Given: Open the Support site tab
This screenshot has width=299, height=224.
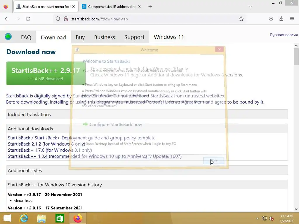Looking at the screenshot, I should (134, 37).
